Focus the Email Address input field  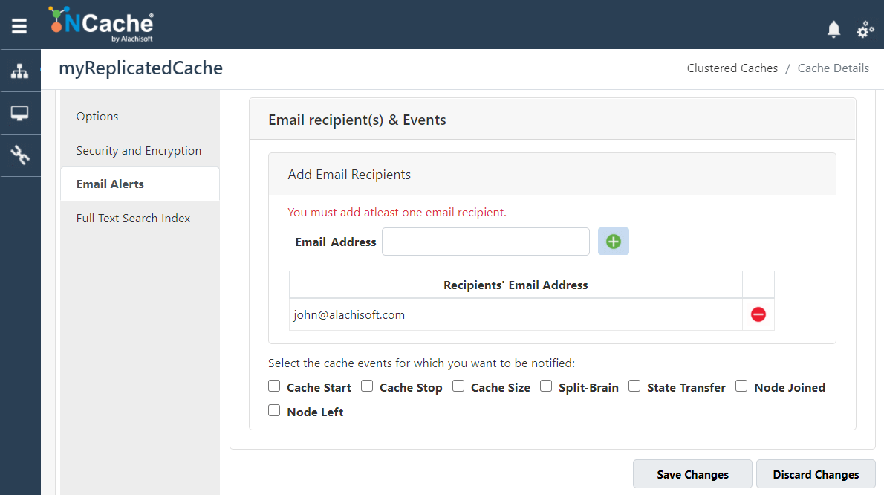tap(486, 242)
